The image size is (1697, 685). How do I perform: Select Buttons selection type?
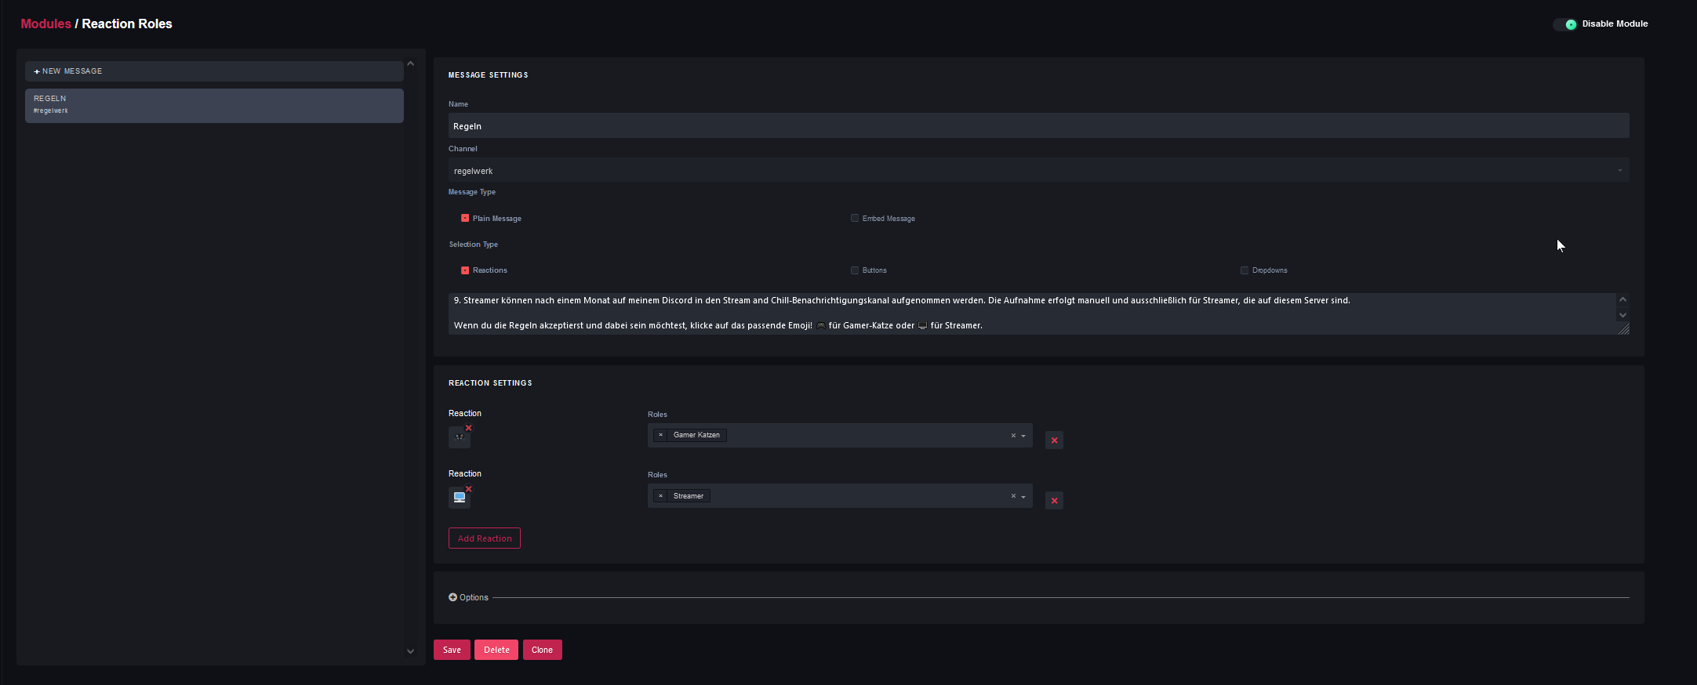pyautogui.click(x=855, y=270)
